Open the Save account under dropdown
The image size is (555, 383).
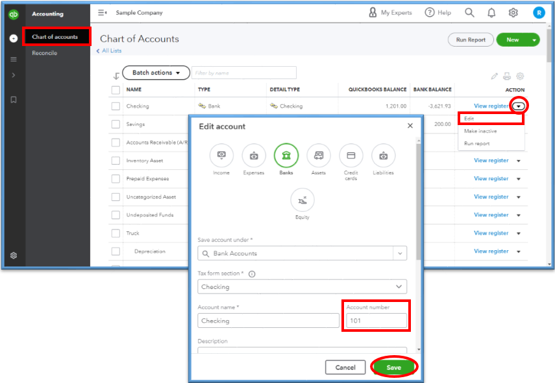coord(400,253)
